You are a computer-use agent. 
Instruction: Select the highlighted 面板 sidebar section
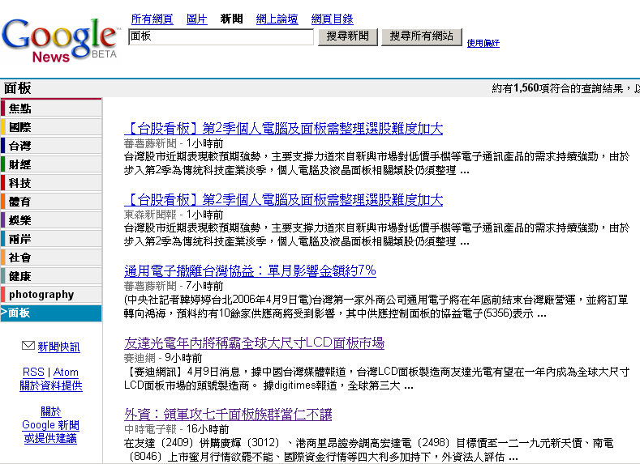[51, 313]
